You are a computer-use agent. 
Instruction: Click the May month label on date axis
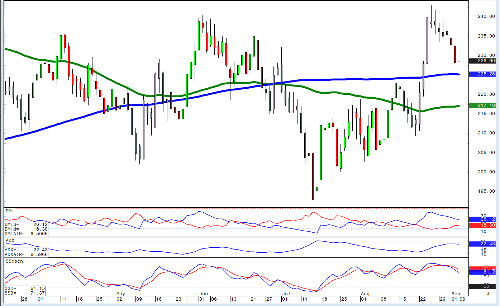tap(120, 294)
